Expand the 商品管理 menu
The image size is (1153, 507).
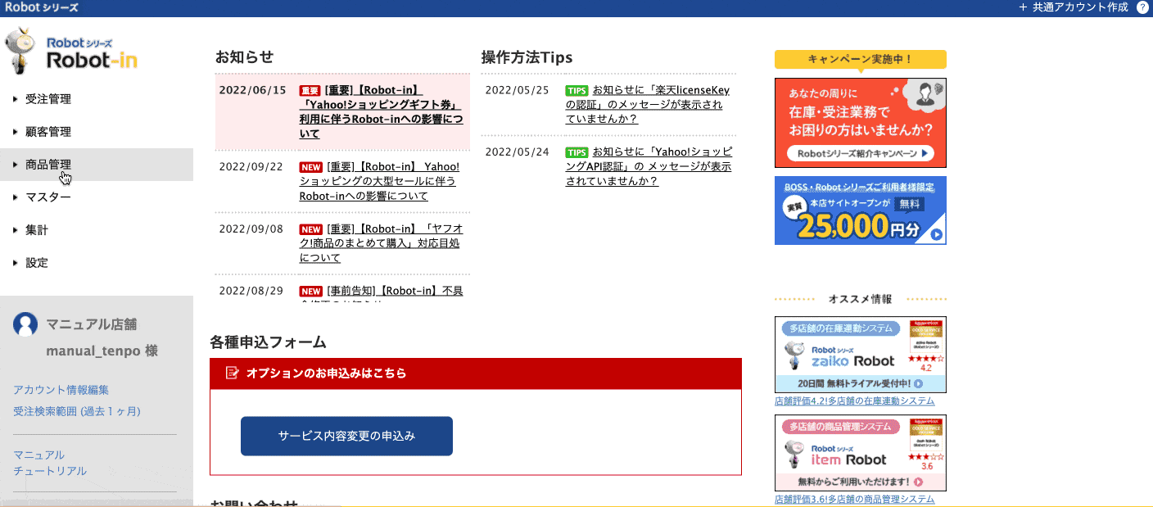(48, 165)
